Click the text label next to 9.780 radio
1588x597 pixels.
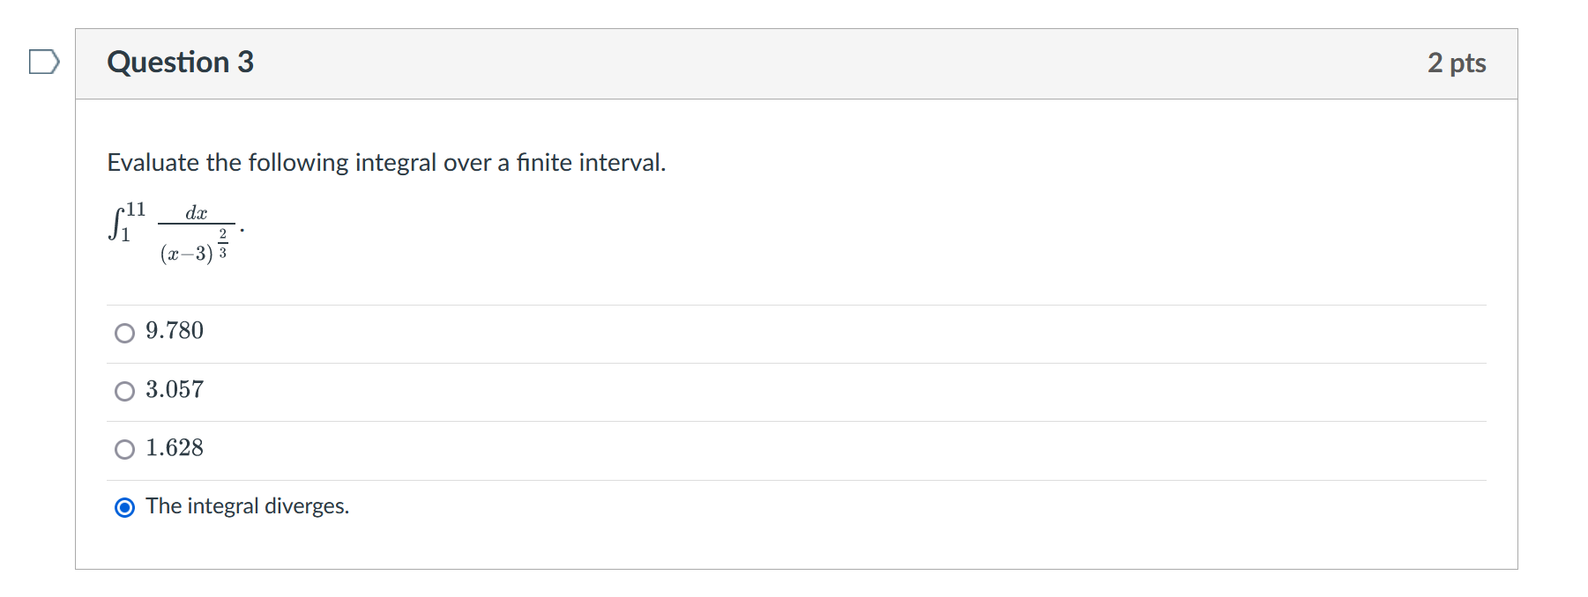(174, 332)
